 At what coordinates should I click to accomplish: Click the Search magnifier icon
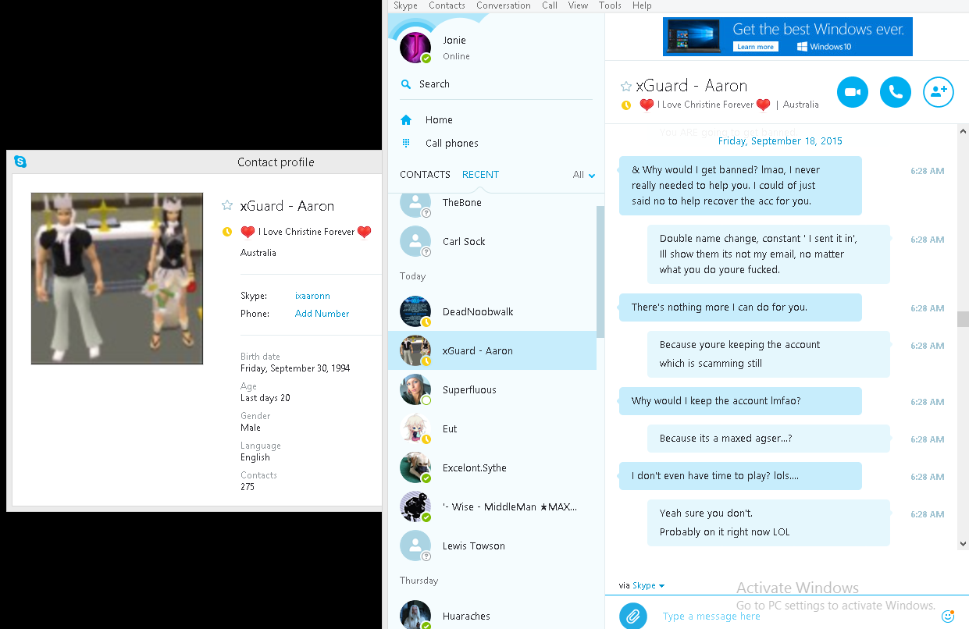tap(406, 84)
